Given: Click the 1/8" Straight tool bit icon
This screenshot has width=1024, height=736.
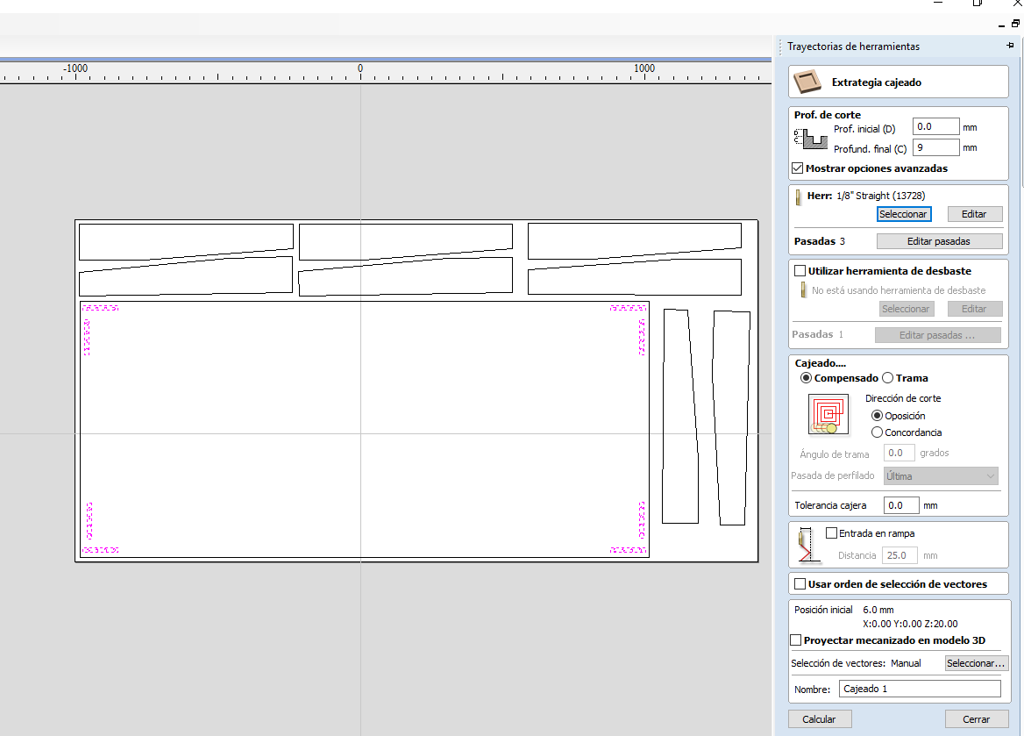Looking at the screenshot, I should [798, 197].
